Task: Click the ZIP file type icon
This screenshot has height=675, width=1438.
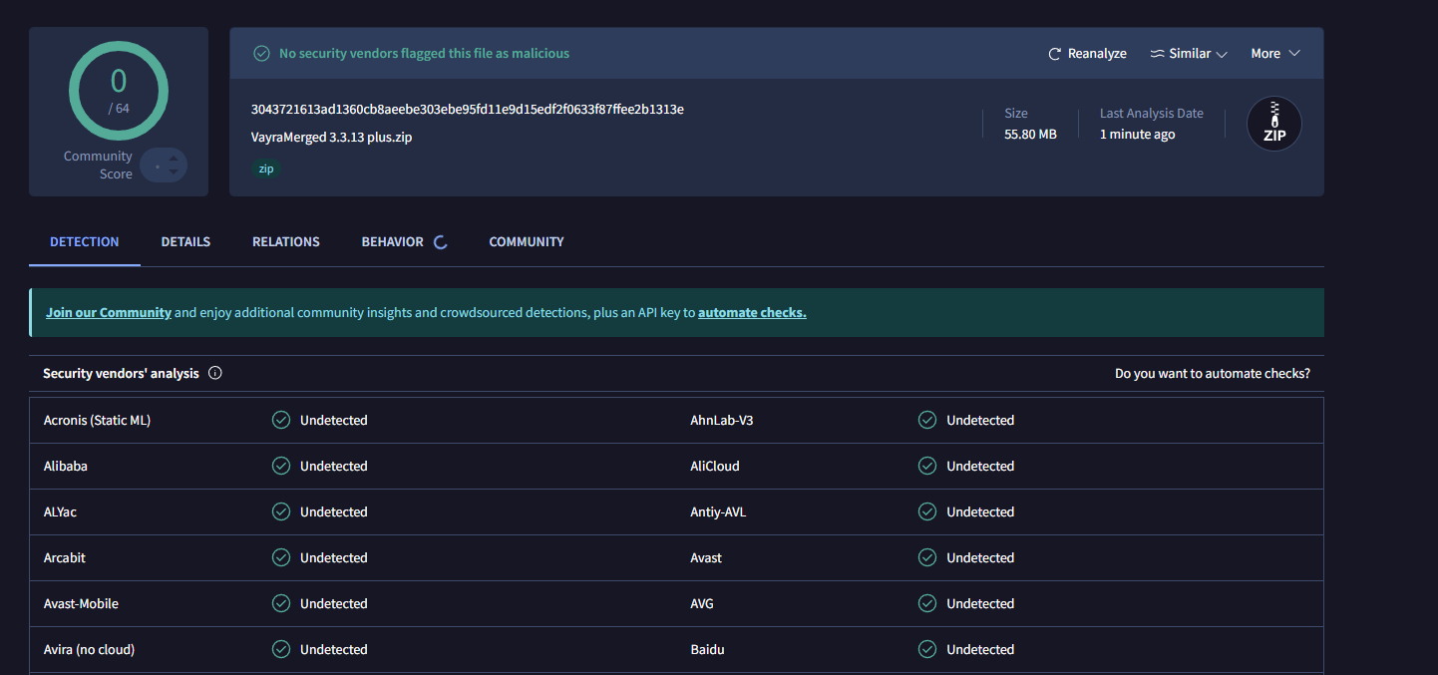Action: [x=1273, y=125]
